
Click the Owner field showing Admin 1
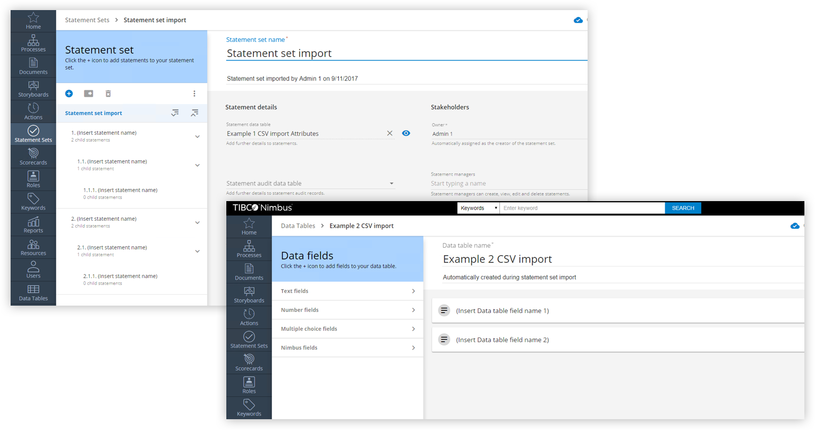509,134
